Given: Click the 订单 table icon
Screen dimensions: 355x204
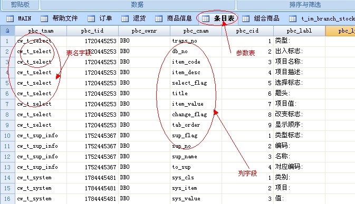Looking at the screenshot, I should pos(91,18).
